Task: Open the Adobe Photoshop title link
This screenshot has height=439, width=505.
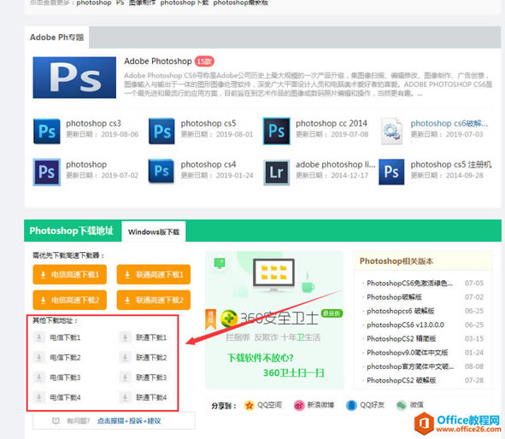Action: click(158, 61)
